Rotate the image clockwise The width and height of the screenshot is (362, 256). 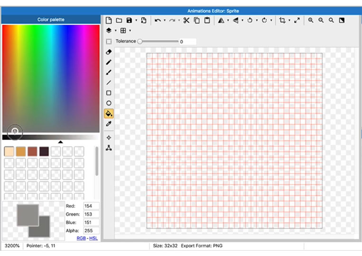point(264,20)
